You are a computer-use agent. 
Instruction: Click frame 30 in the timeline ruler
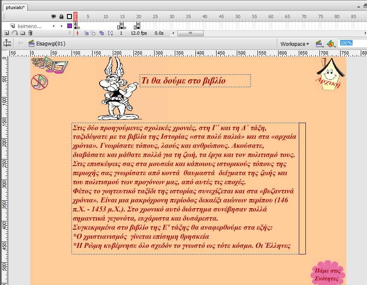(172, 17)
